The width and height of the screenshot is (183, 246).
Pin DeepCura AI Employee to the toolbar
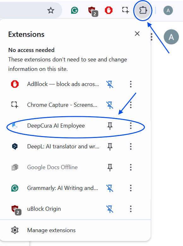(110, 126)
